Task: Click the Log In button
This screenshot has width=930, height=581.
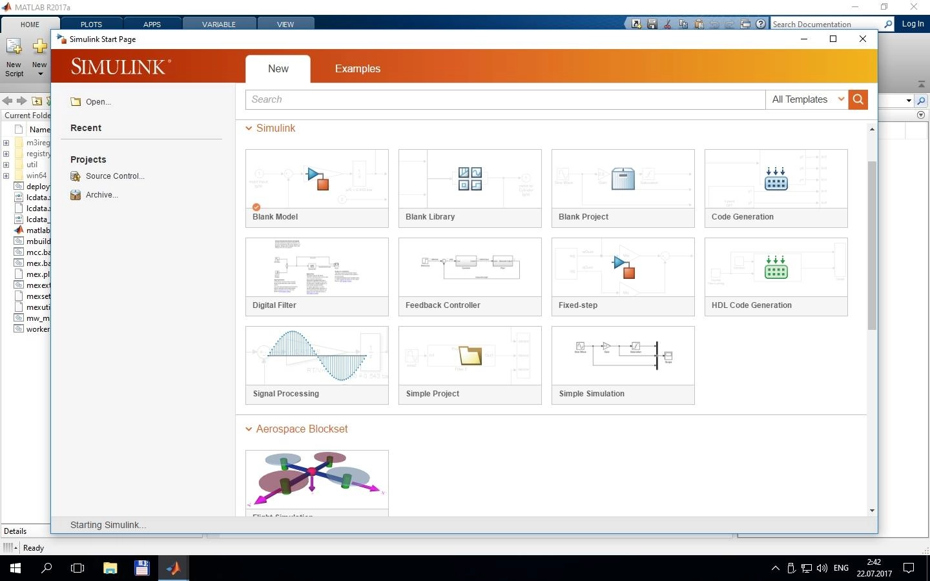Action: point(913,24)
